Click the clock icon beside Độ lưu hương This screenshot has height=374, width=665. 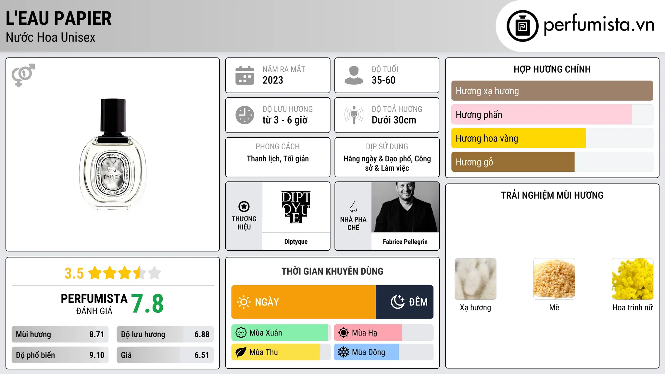[x=245, y=115]
